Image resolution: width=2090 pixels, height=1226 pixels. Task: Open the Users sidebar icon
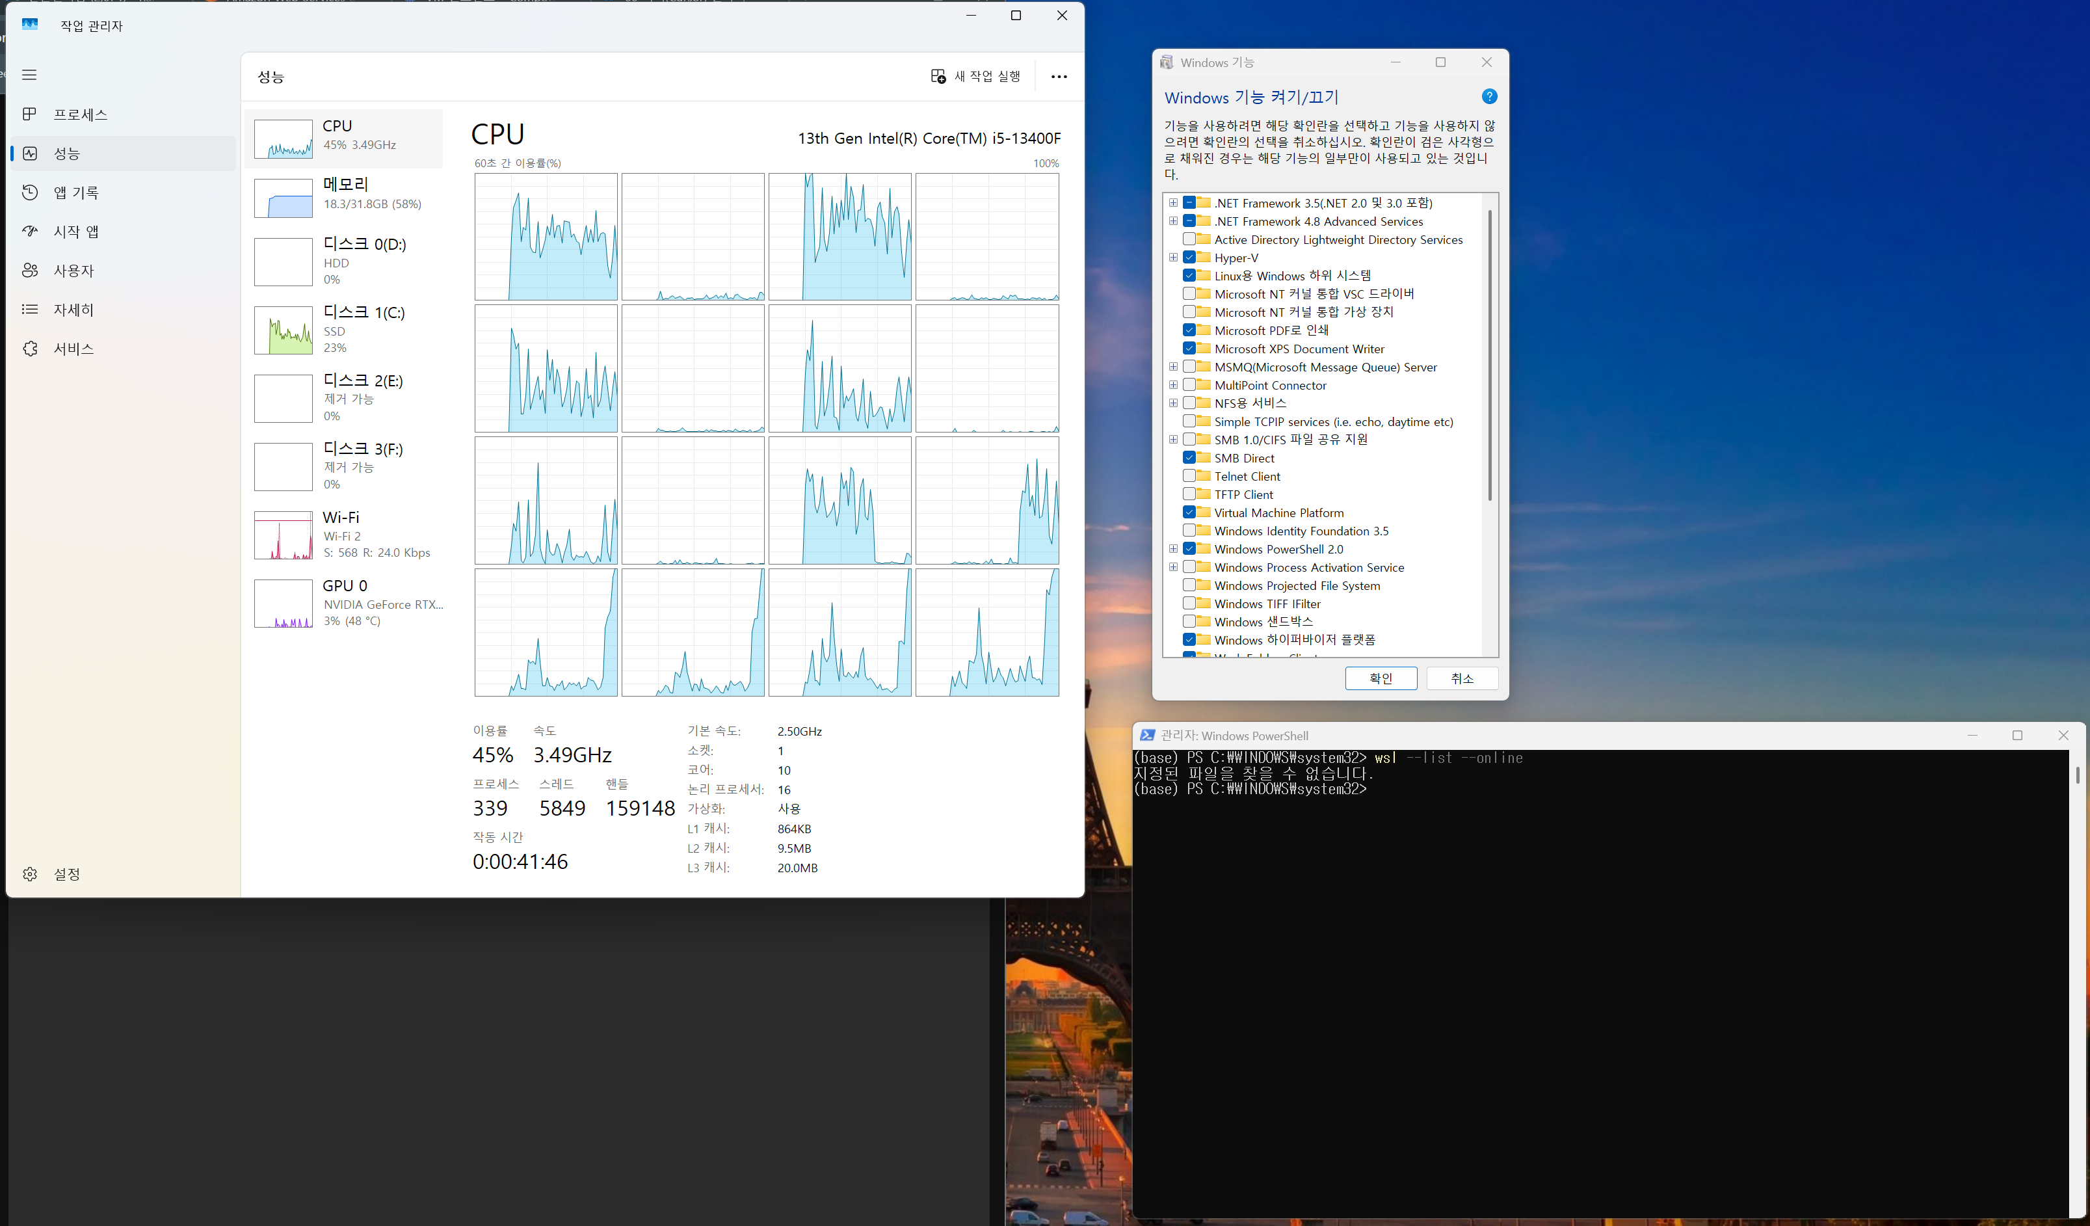(x=30, y=271)
